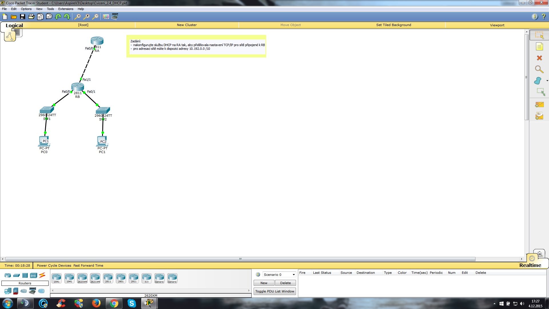Pick the 2911 router model
Image resolution: width=549 pixels, height=309 pixels.
[x=134, y=278]
